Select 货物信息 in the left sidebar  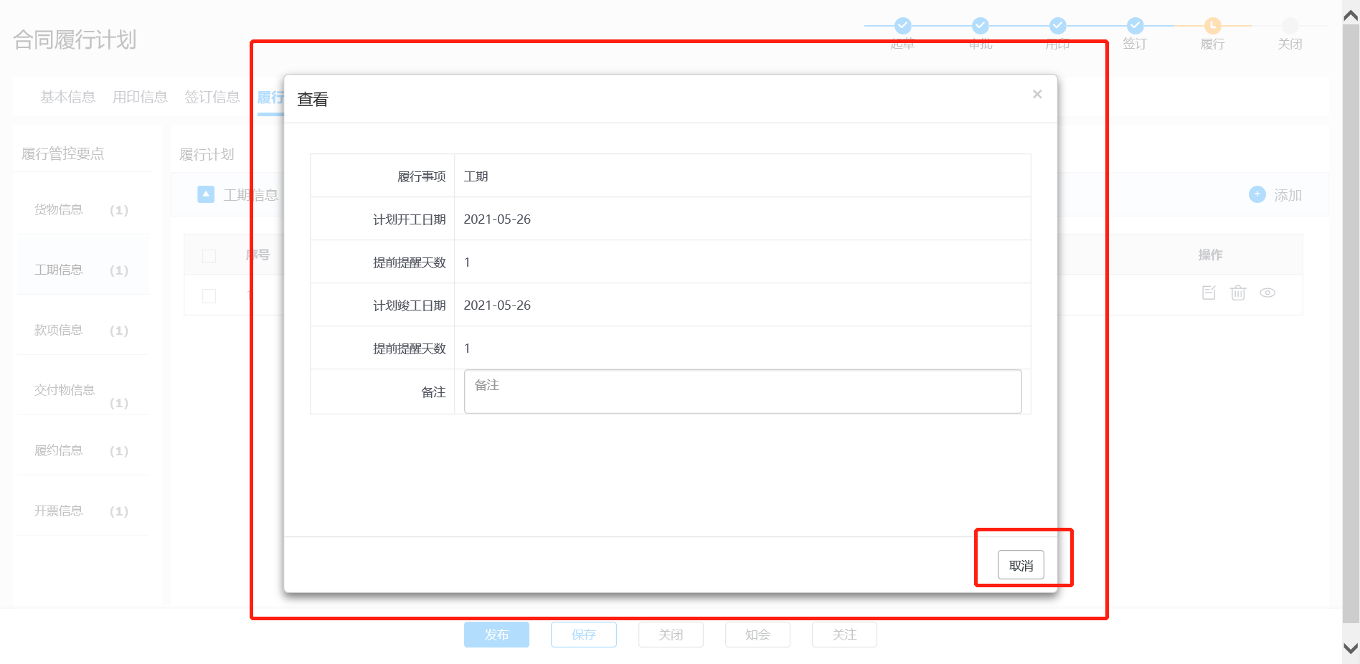point(59,209)
